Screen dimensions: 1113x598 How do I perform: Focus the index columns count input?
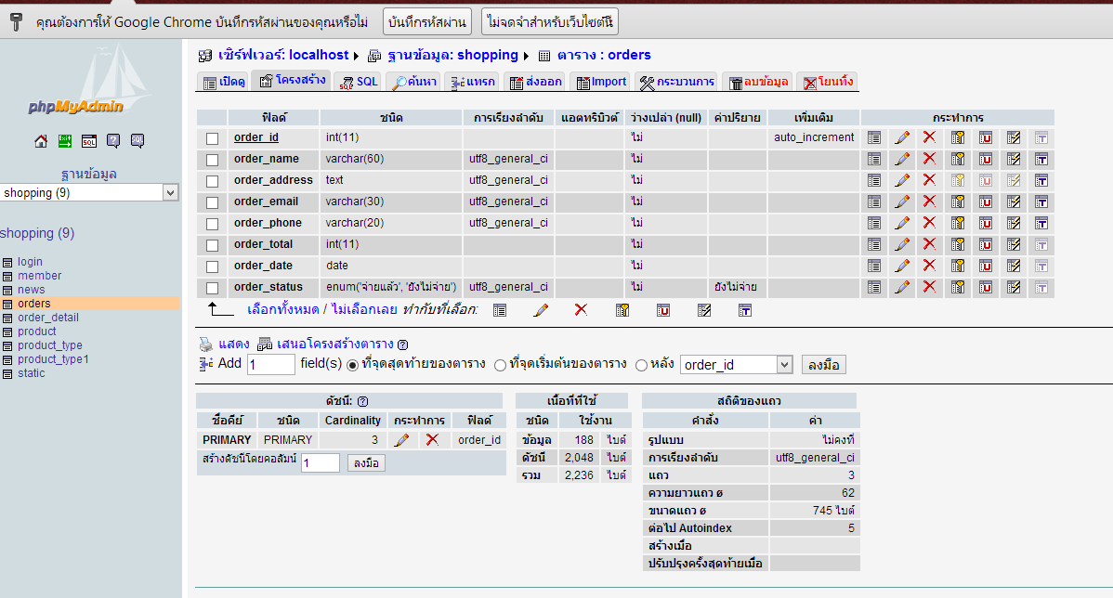[x=321, y=463]
